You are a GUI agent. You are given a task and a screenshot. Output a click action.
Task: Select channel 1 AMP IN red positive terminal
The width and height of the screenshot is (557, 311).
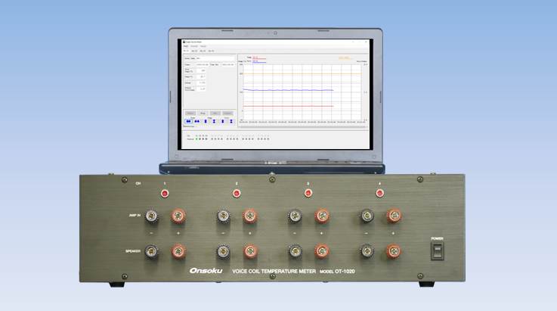(178, 216)
